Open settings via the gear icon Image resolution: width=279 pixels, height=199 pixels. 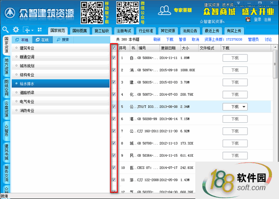[16, 30]
